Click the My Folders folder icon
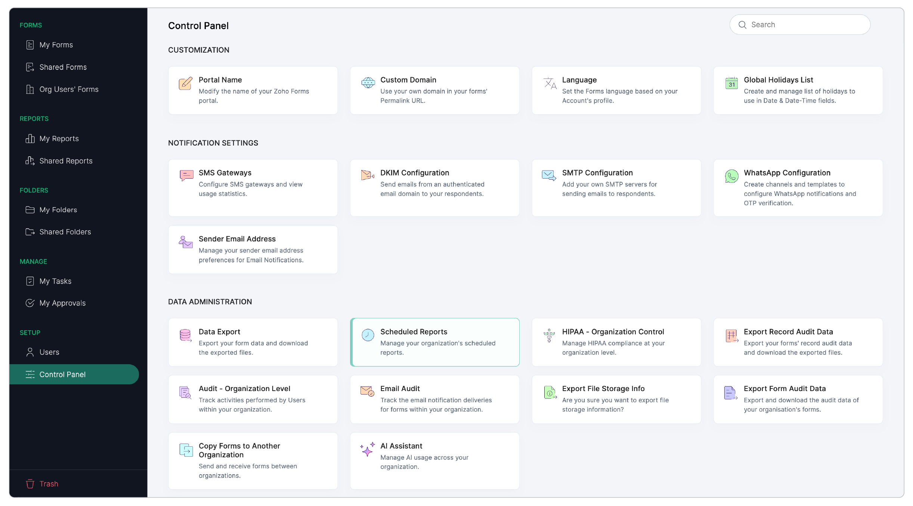This screenshot has height=506, width=913. click(x=30, y=210)
